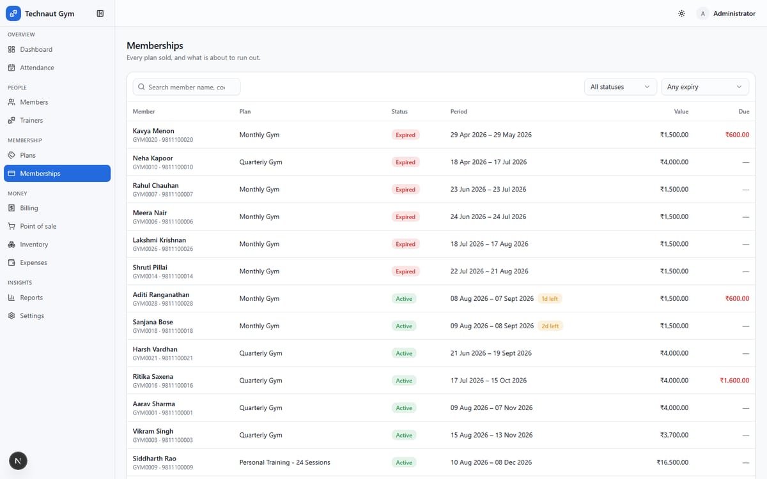
Task: Open Attendance from the sidebar
Action: click(57, 68)
